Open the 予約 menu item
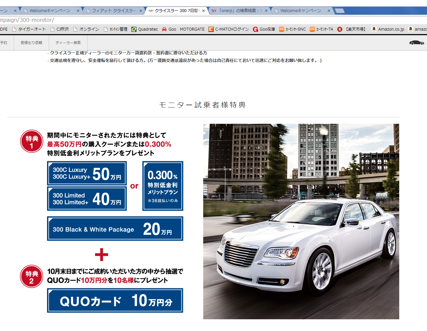Image resolution: width=427 pixels, height=331 pixels. (x=4, y=43)
